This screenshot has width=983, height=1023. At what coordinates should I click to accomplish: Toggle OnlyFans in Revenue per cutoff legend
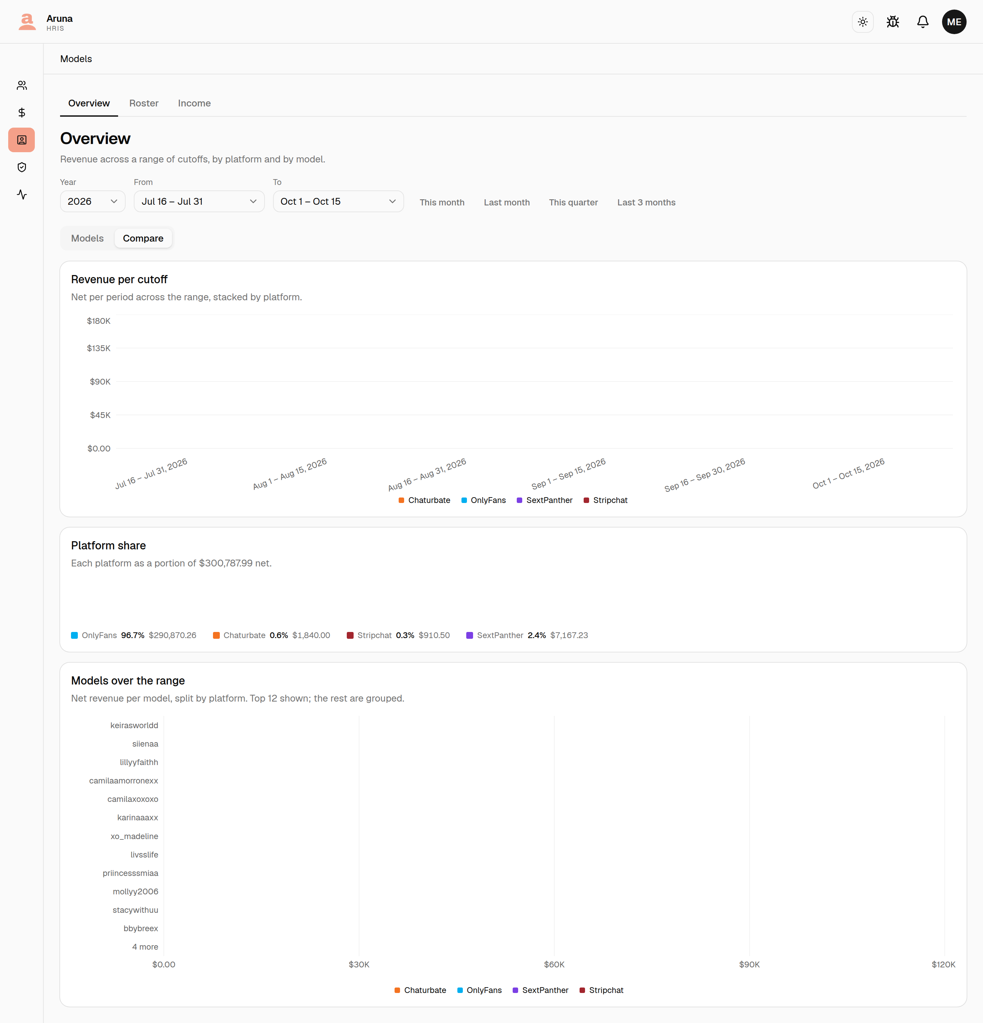[x=483, y=500]
